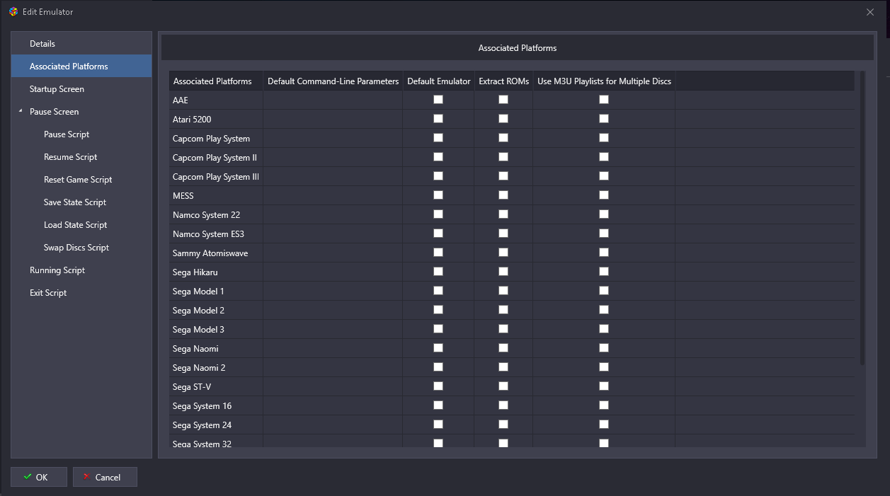Screen dimensions: 890x496
Task: Enable Default Emulator for Sega Naomi
Action: coord(438,348)
